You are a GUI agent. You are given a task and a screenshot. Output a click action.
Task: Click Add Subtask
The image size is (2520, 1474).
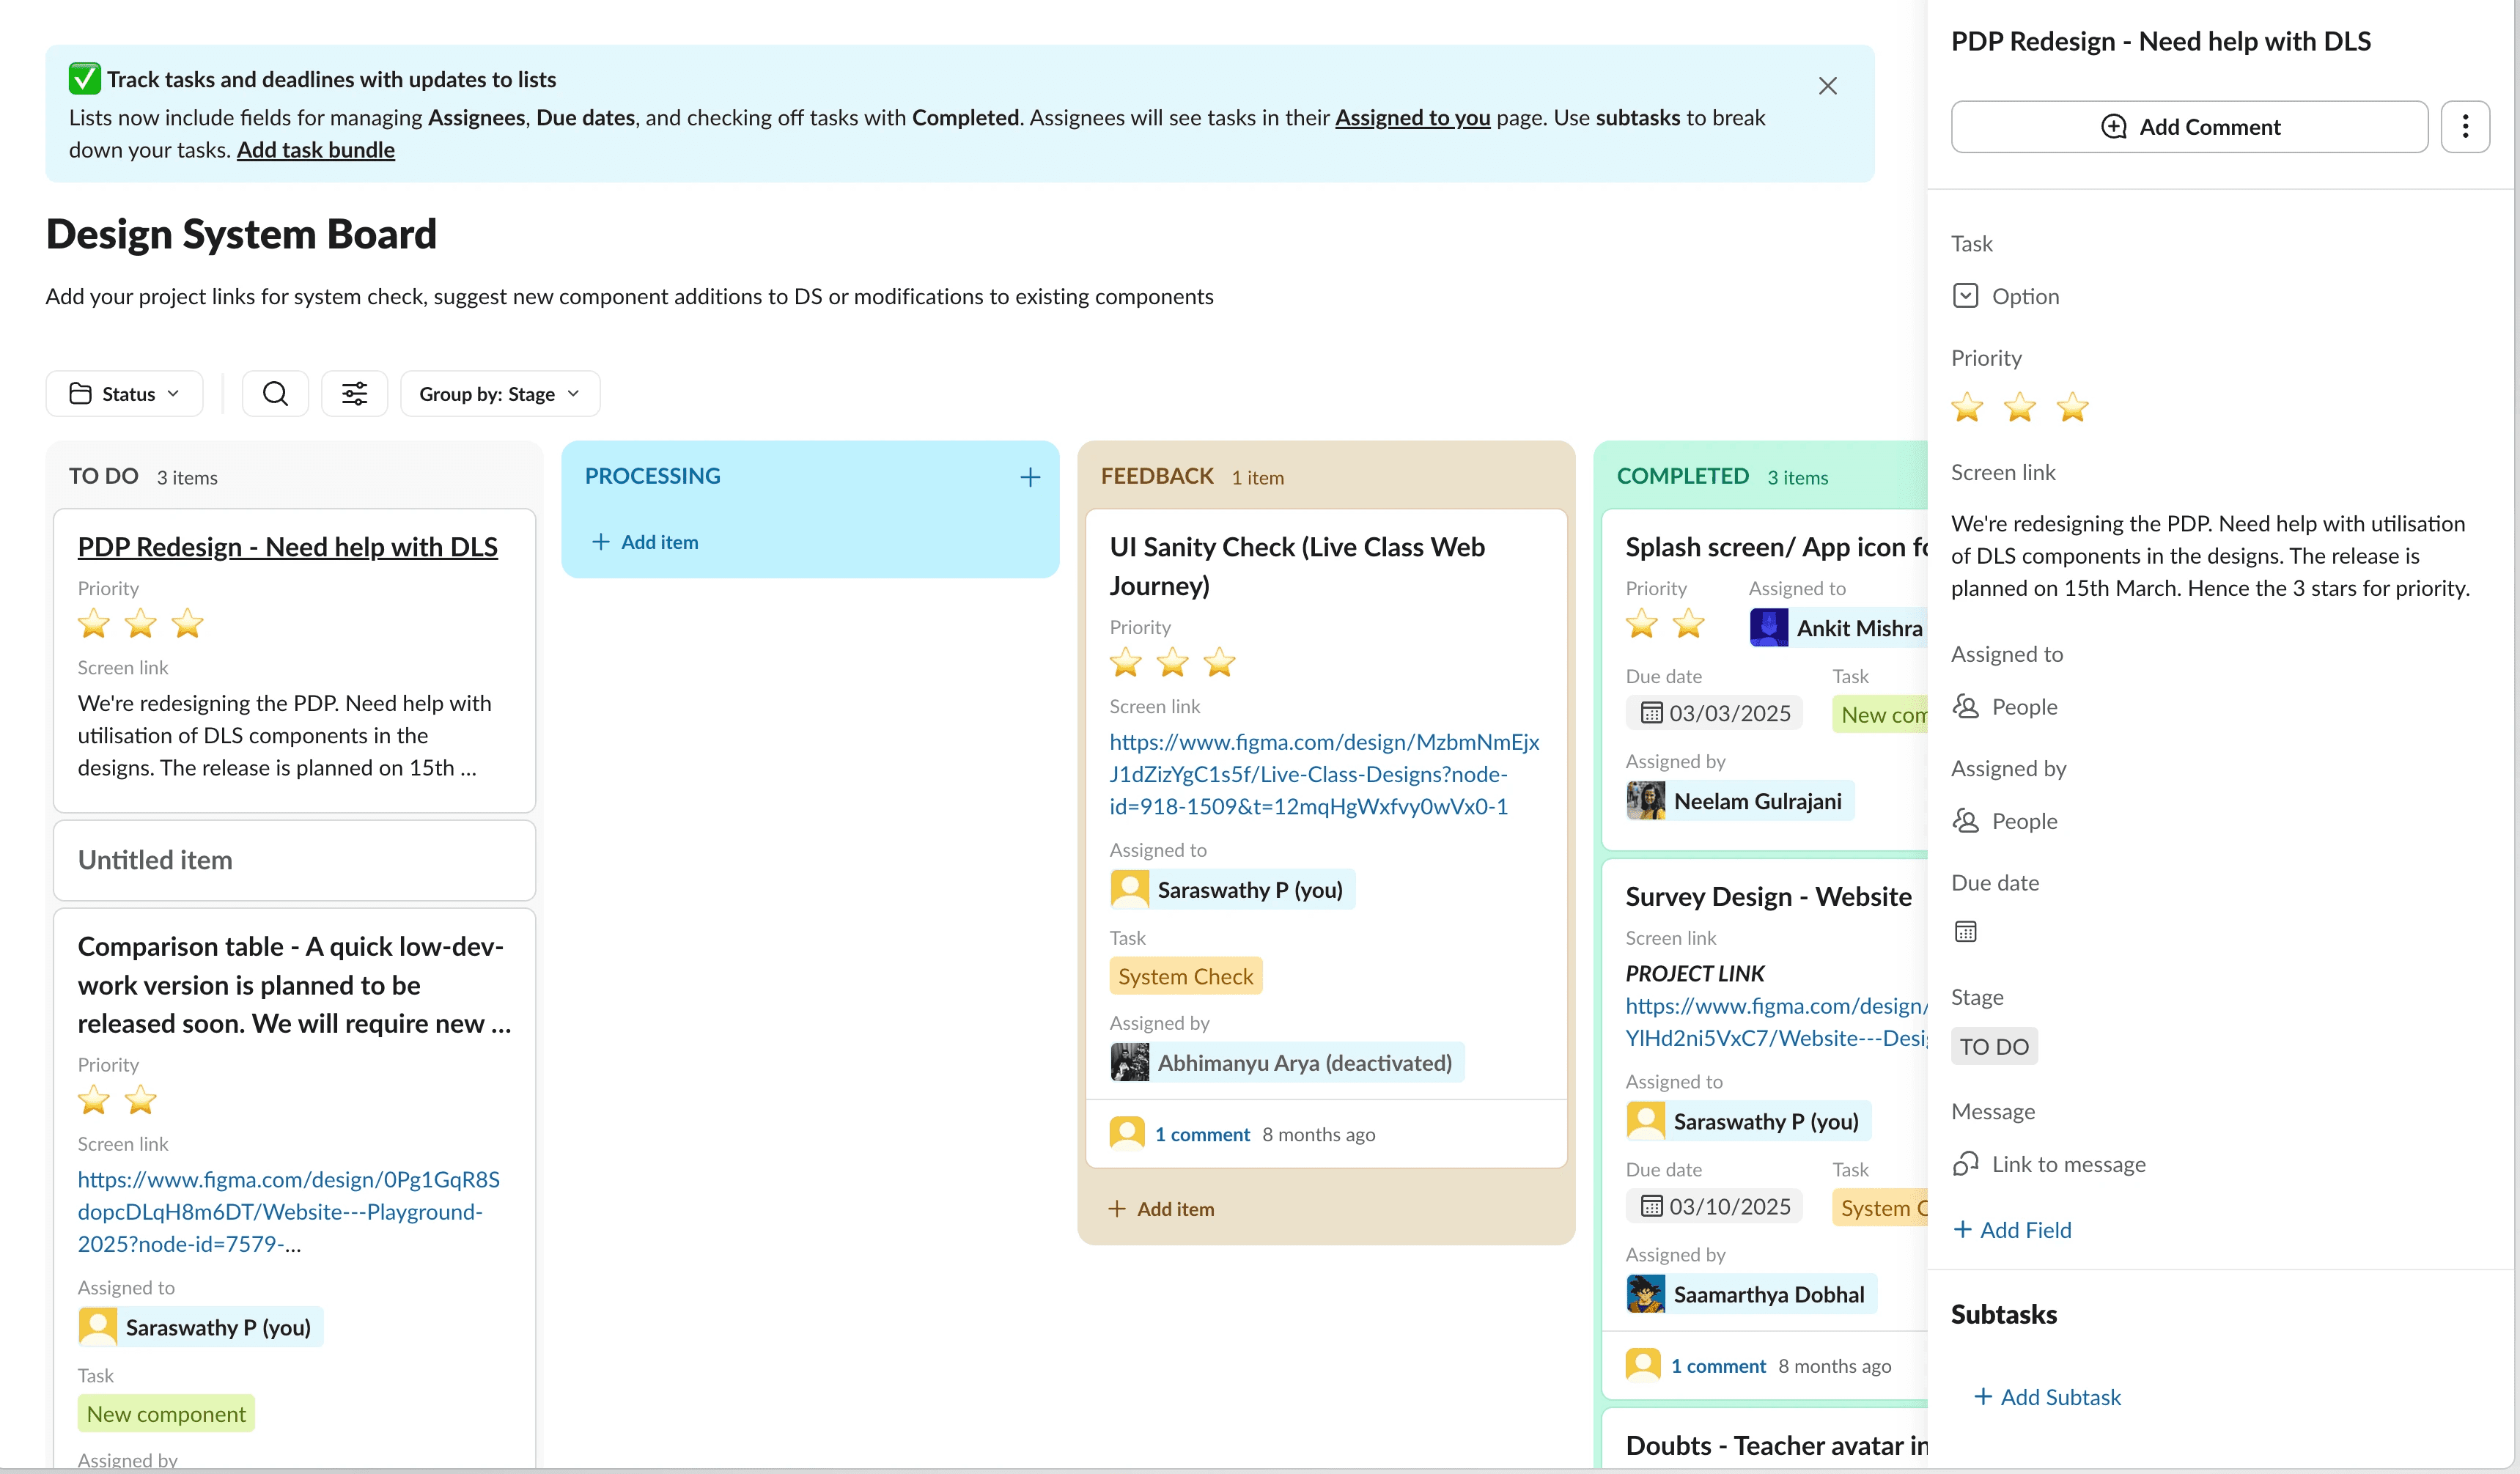(2047, 1397)
